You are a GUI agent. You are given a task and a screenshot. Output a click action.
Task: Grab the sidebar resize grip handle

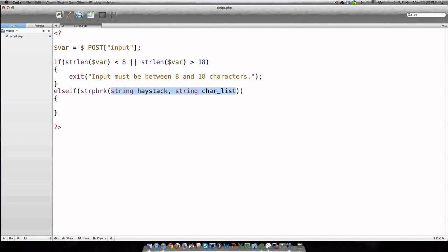coord(50,238)
